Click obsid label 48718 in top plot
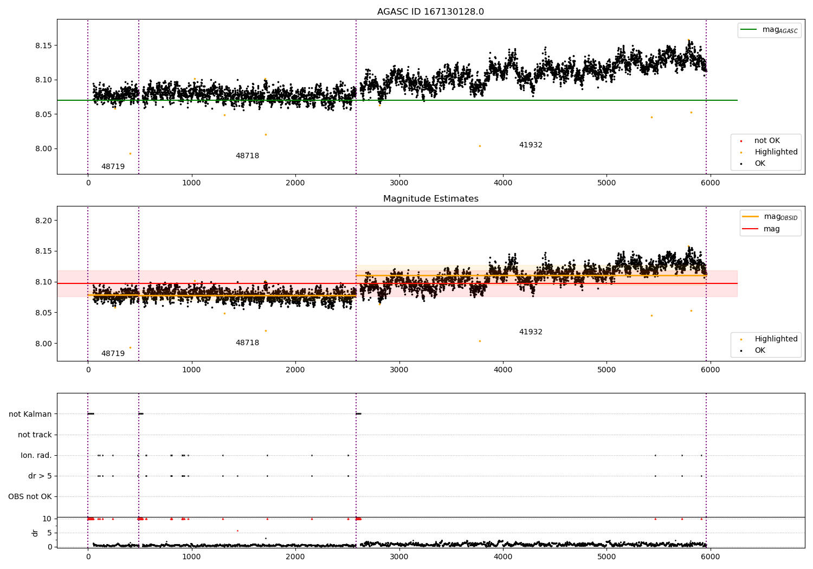The width and height of the screenshot is (813, 569). pos(247,156)
